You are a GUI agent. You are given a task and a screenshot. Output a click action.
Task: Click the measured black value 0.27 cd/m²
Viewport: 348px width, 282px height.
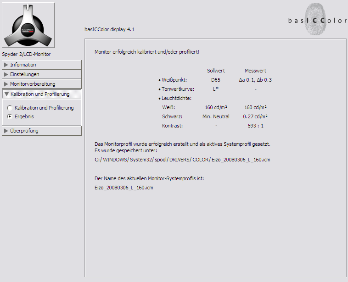coord(255,116)
